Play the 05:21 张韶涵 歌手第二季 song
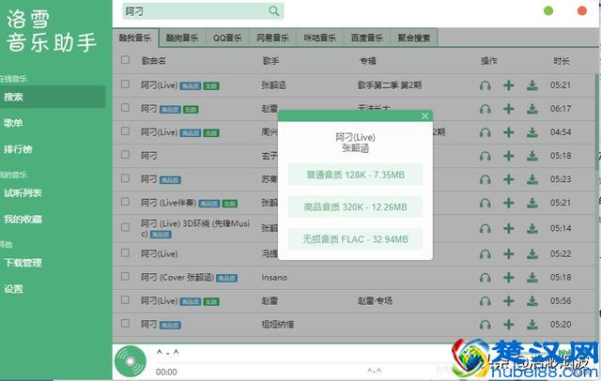 click(485, 85)
